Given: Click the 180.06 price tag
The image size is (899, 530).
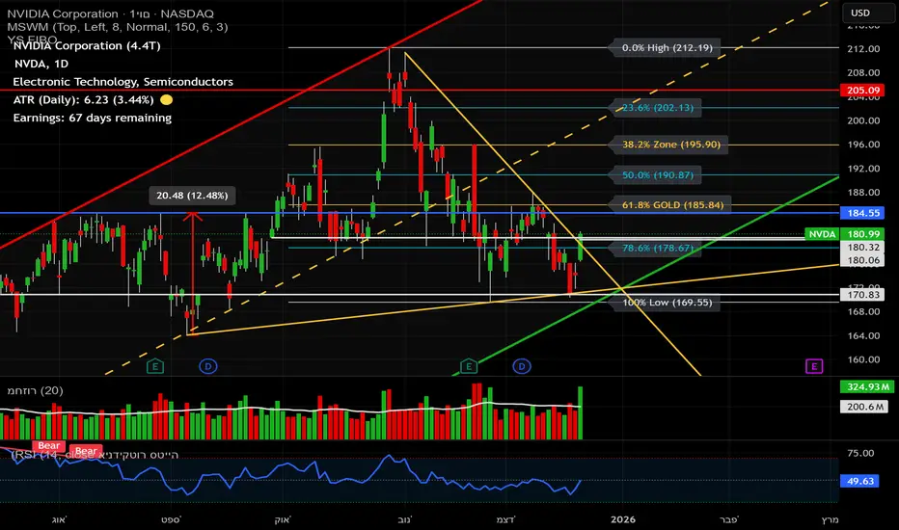Looking at the screenshot, I should 863,260.
